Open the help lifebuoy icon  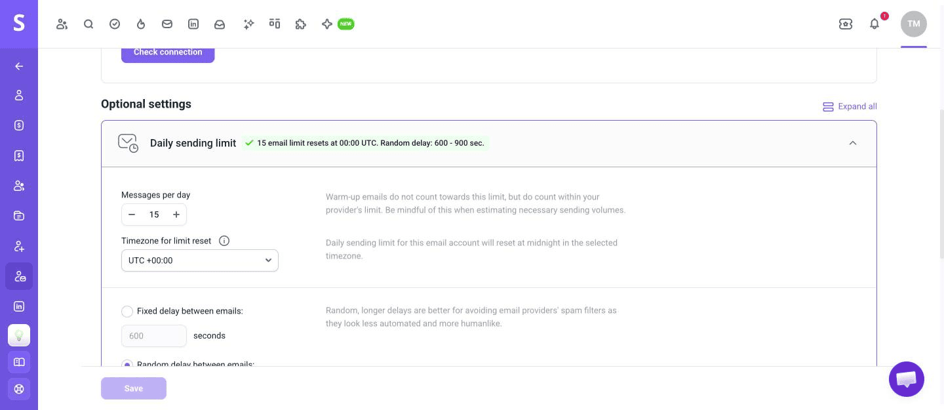pos(19,389)
